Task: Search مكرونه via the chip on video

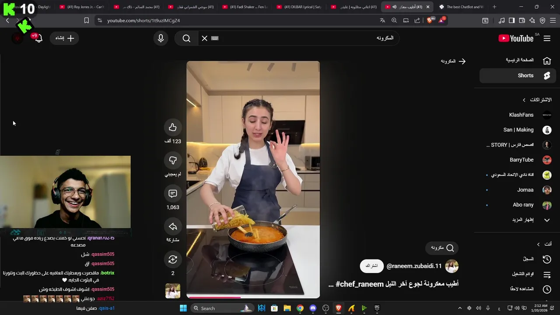Action: click(442, 248)
